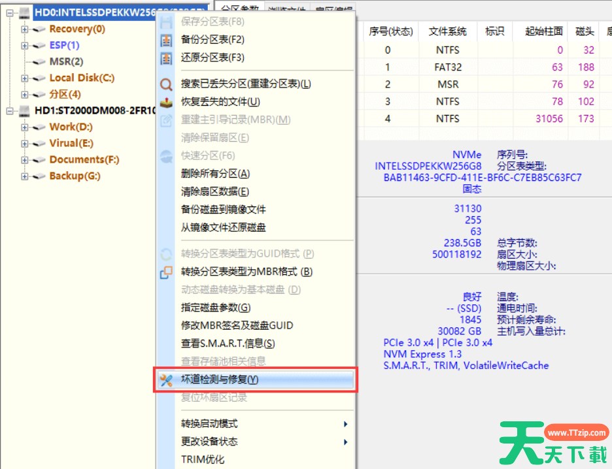The width and height of the screenshot is (612, 469).
Task: Choose 删除所有分区(A) from context menu
Action: pos(215,174)
